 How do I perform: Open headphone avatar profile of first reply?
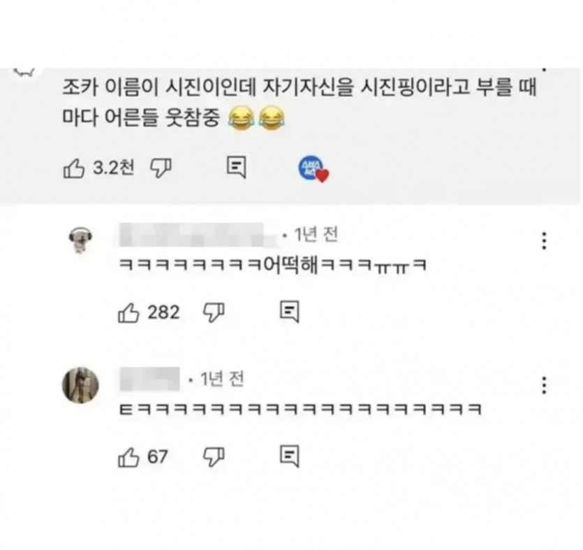click(x=80, y=239)
